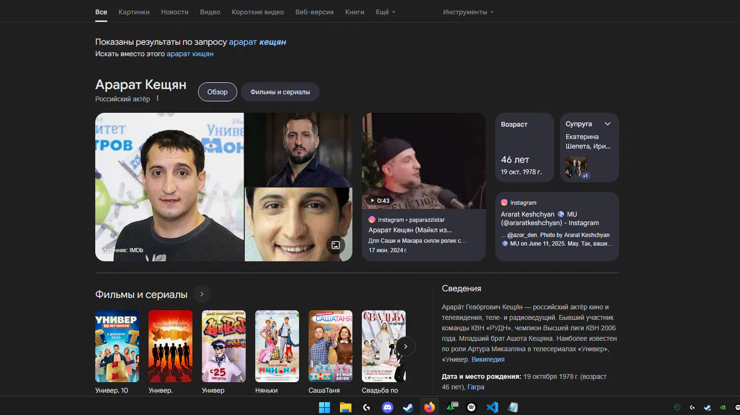The width and height of the screenshot is (740, 415).
Task: Switch to Firefox in the taskbar
Action: pos(430,407)
